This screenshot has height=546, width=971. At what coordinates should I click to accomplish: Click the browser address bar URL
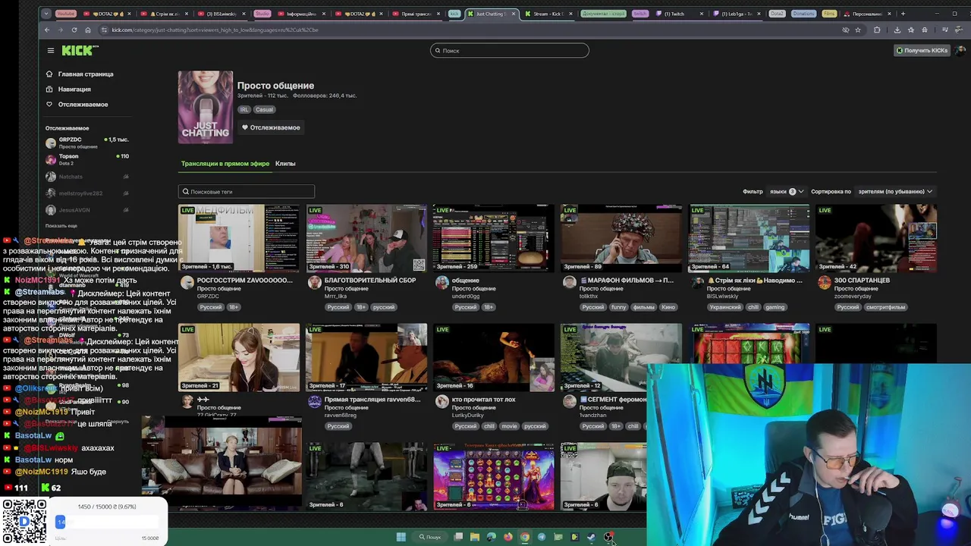point(215,30)
